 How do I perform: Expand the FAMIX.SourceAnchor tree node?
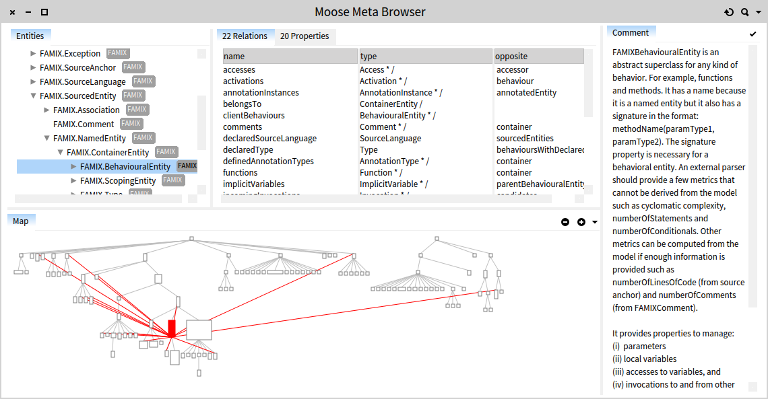point(33,67)
